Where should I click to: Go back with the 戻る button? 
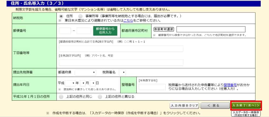point(214,105)
